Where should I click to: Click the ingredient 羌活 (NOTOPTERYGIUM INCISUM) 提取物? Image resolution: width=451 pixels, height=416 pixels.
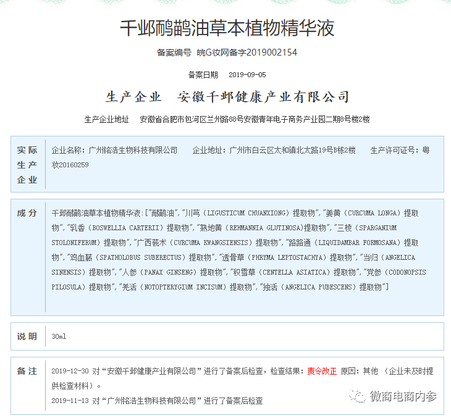[x=187, y=287]
